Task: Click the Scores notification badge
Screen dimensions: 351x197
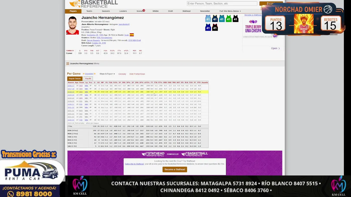Action: click(x=144, y=10)
